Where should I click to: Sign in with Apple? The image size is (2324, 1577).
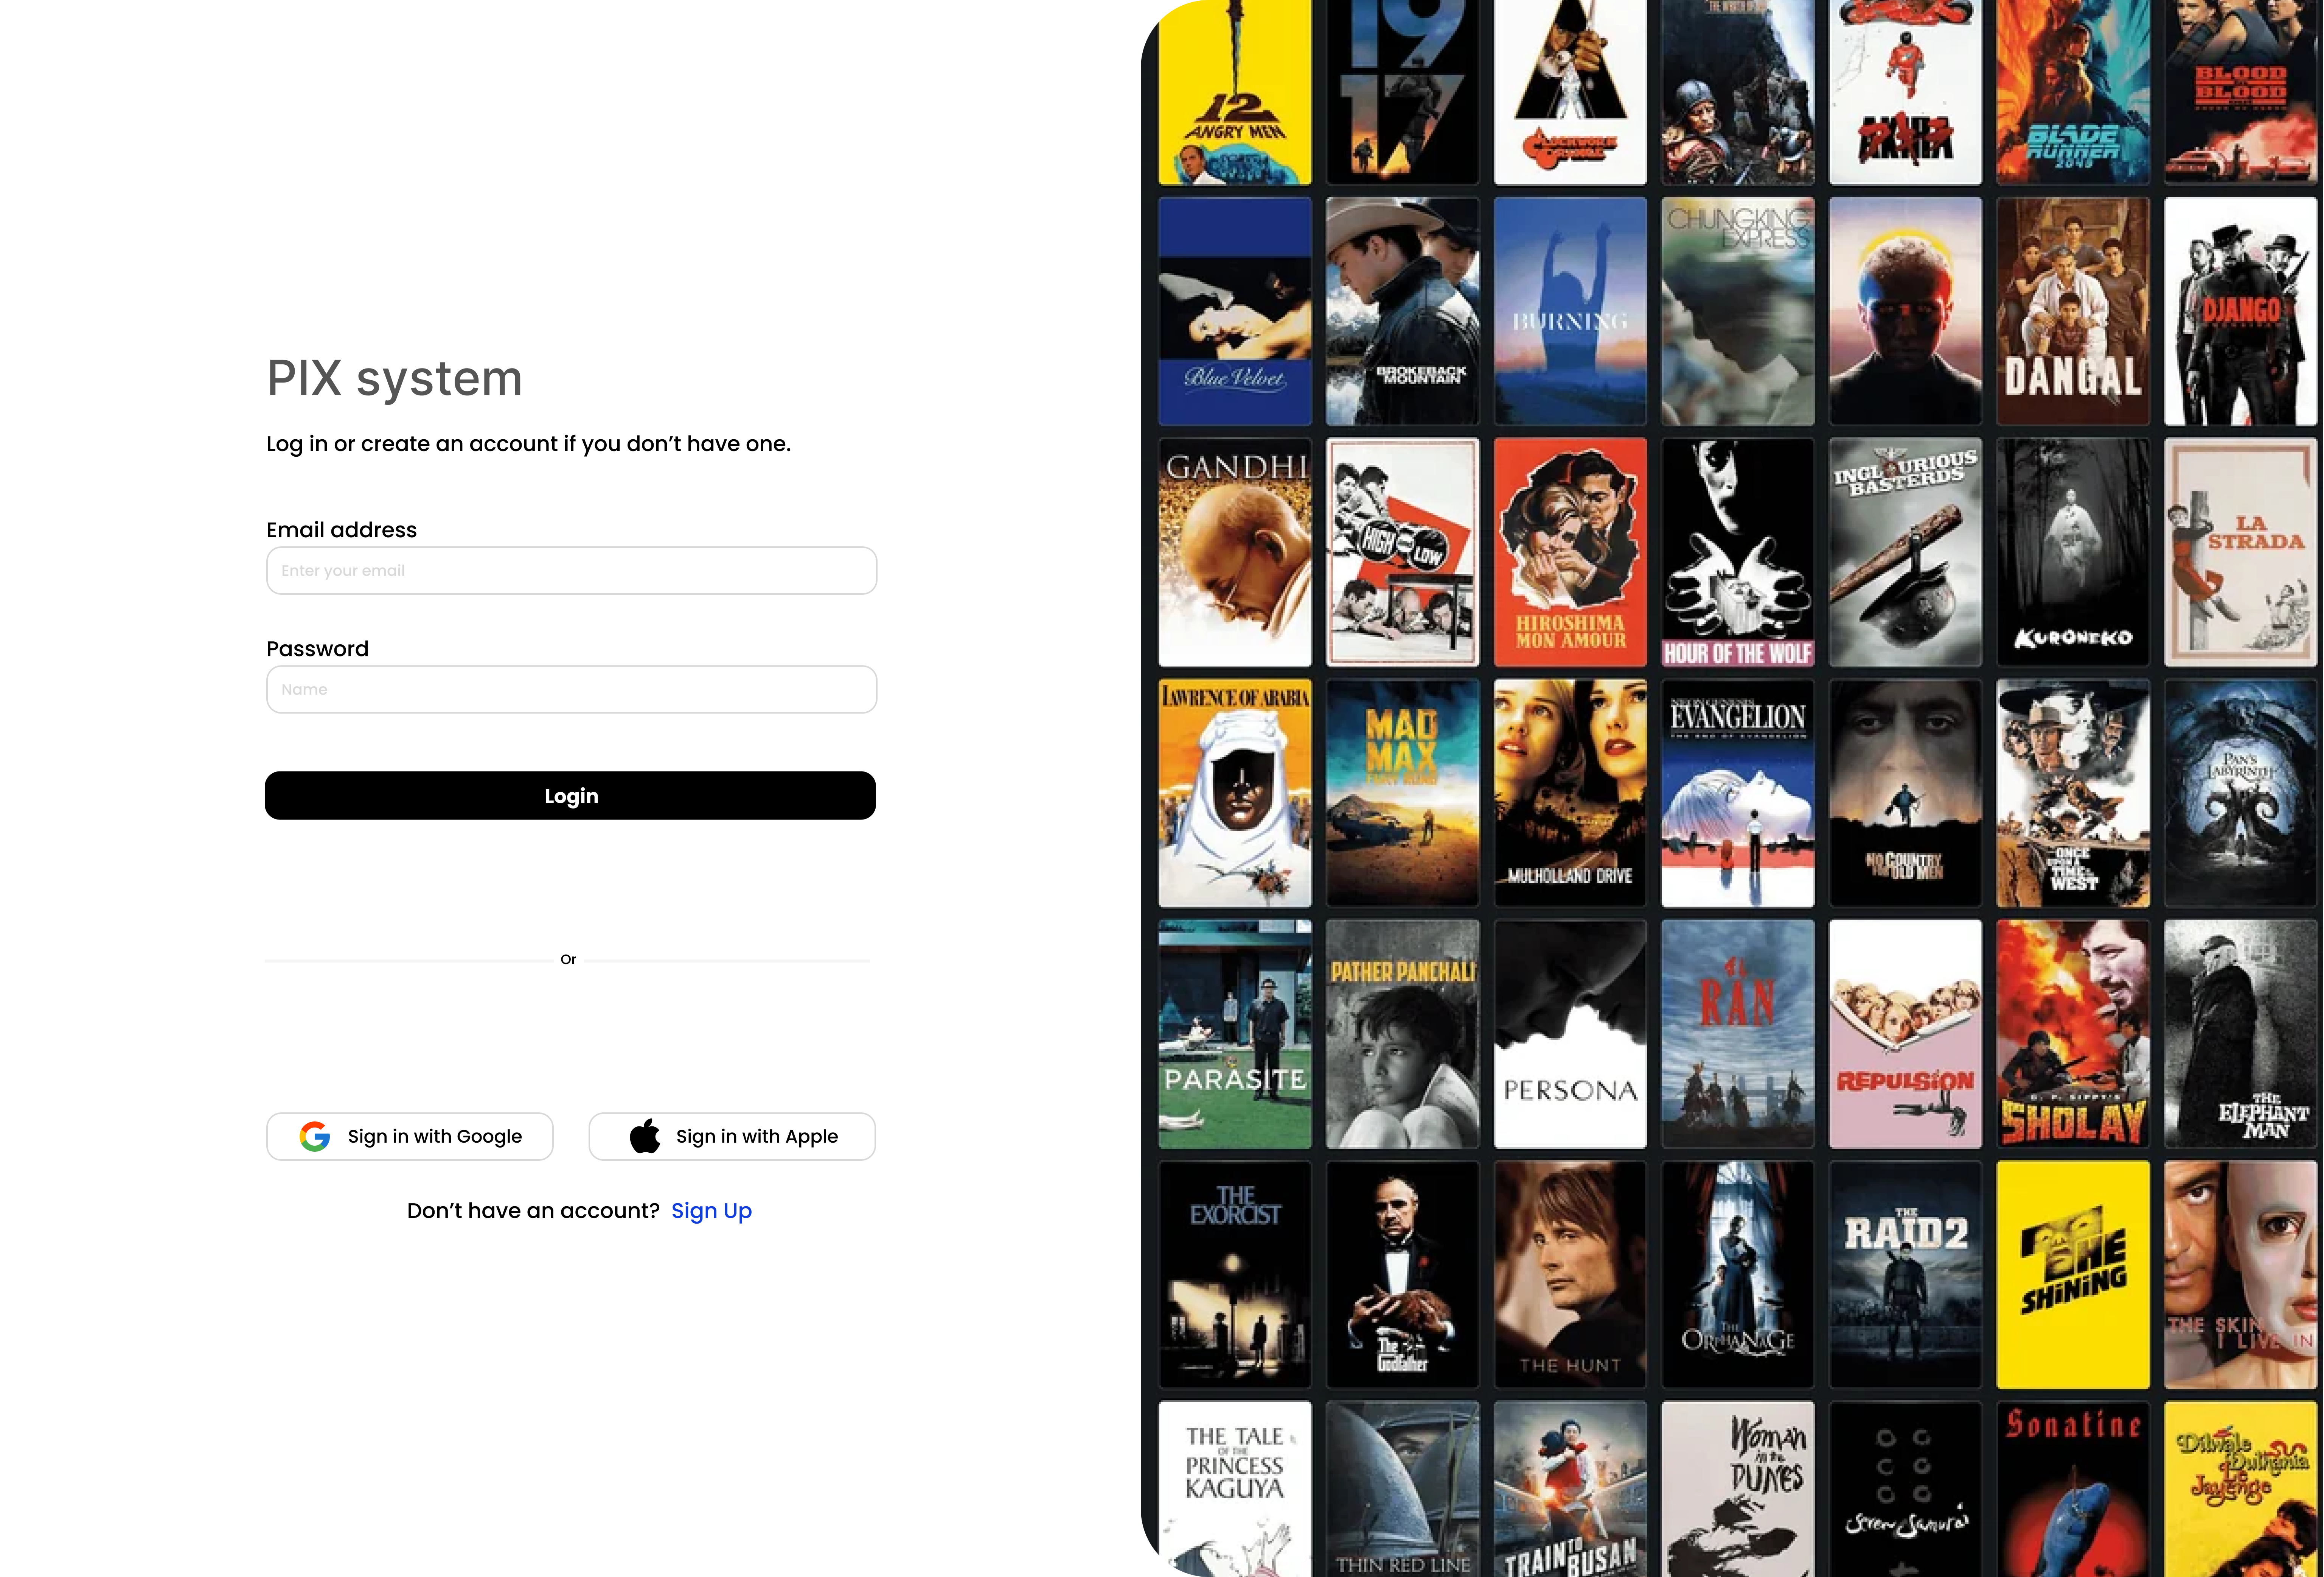point(732,1136)
